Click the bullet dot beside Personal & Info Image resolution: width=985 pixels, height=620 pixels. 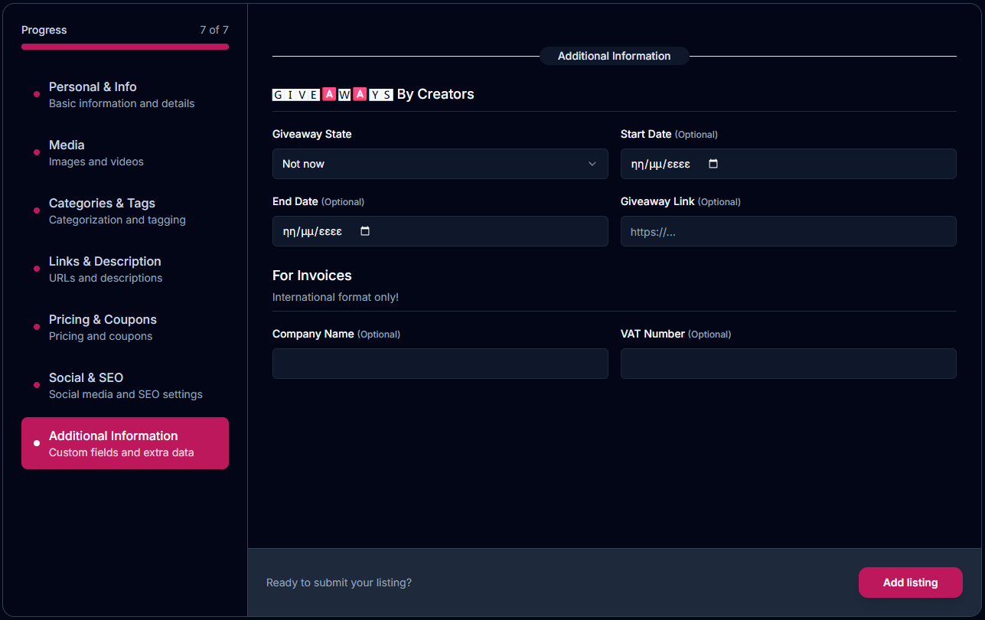(37, 94)
